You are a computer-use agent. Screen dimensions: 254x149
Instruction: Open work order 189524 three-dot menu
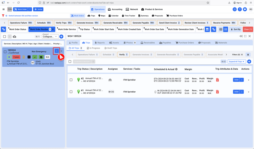click(57, 51)
